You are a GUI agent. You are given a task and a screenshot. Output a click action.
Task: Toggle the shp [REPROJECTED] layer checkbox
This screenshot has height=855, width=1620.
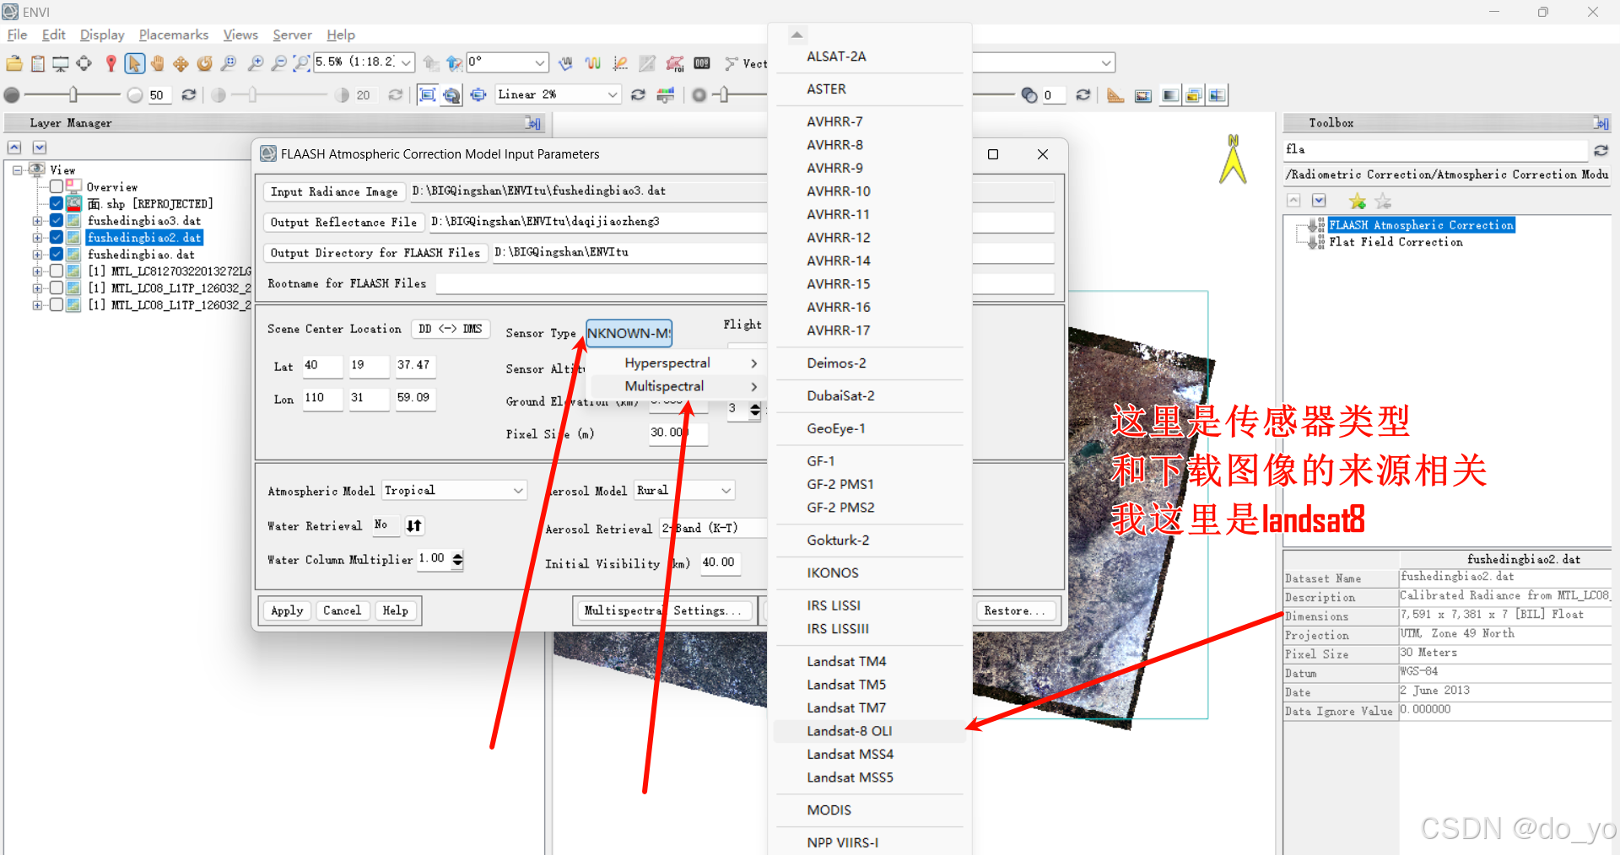(57, 203)
